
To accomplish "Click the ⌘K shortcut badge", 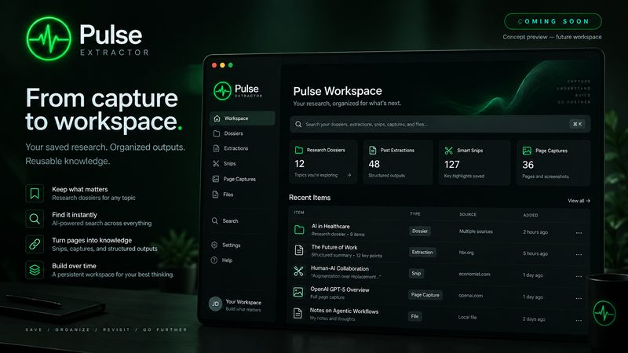I will click(577, 124).
